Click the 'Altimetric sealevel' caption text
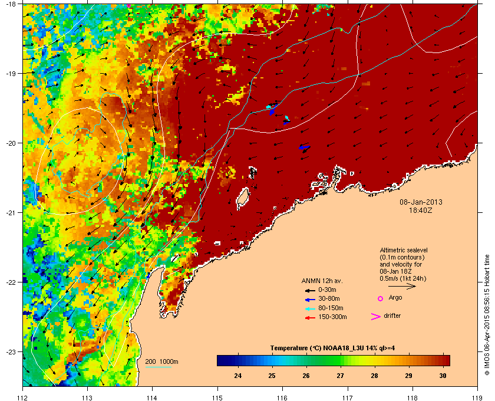The height and width of the screenshot is (401, 495). pos(404,250)
